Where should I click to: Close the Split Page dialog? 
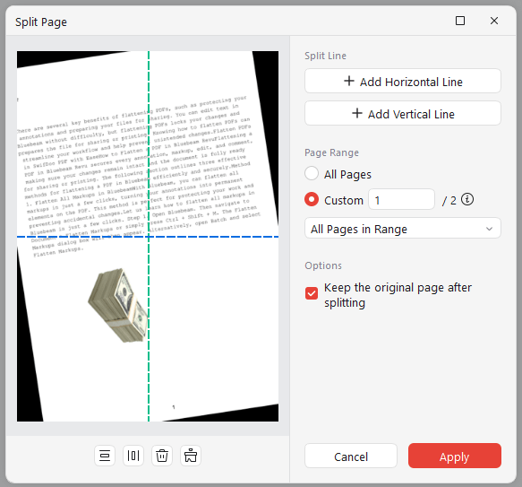(x=494, y=21)
